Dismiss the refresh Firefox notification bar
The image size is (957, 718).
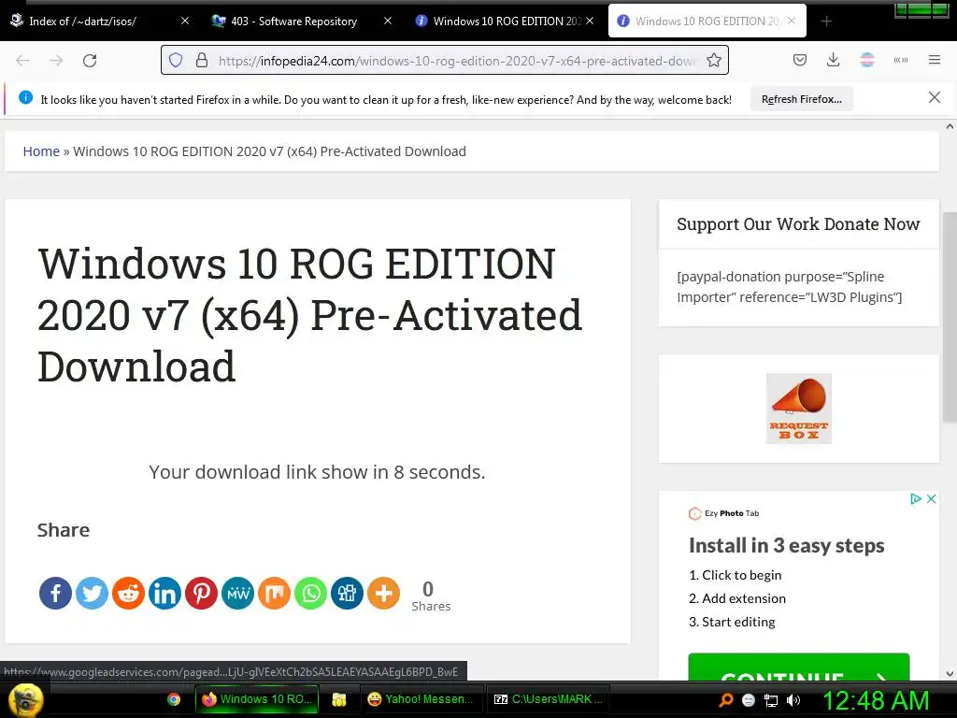click(935, 97)
